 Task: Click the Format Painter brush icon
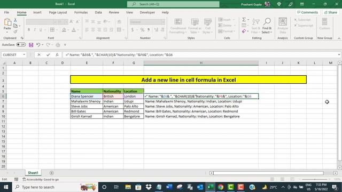coord(15,31)
